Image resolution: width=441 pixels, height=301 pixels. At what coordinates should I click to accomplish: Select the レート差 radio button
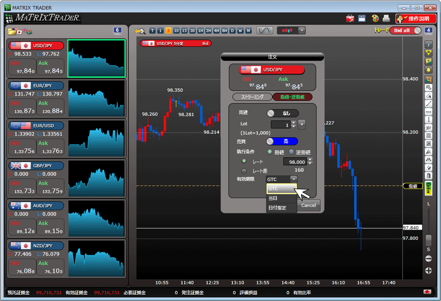(x=244, y=171)
